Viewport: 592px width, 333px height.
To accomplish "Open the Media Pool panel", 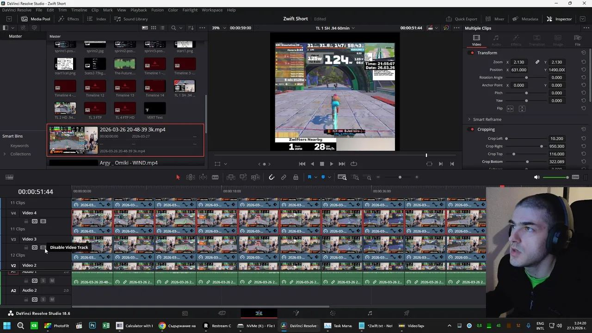I will point(36,19).
